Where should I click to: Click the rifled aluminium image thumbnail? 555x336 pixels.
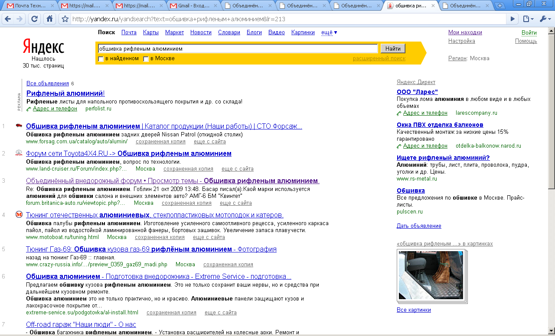[x=431, y=275]
